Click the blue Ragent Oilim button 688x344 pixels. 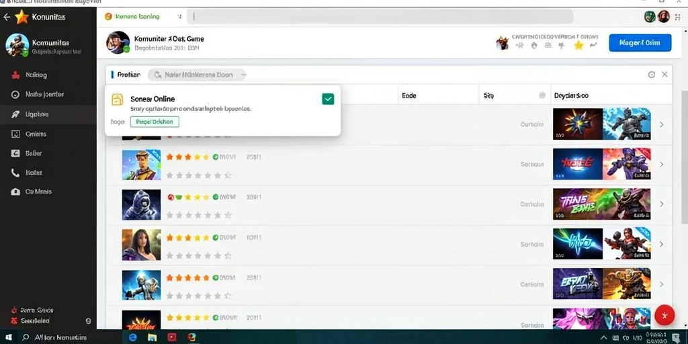tap(640, 43)
